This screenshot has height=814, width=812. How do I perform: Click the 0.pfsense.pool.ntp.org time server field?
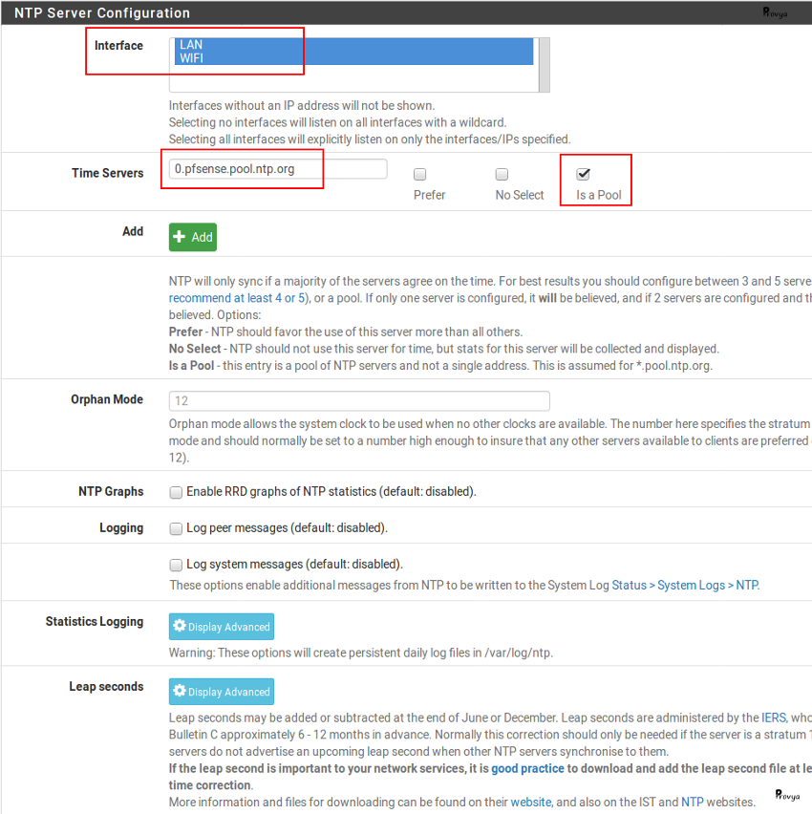click(x=278, y=169)
